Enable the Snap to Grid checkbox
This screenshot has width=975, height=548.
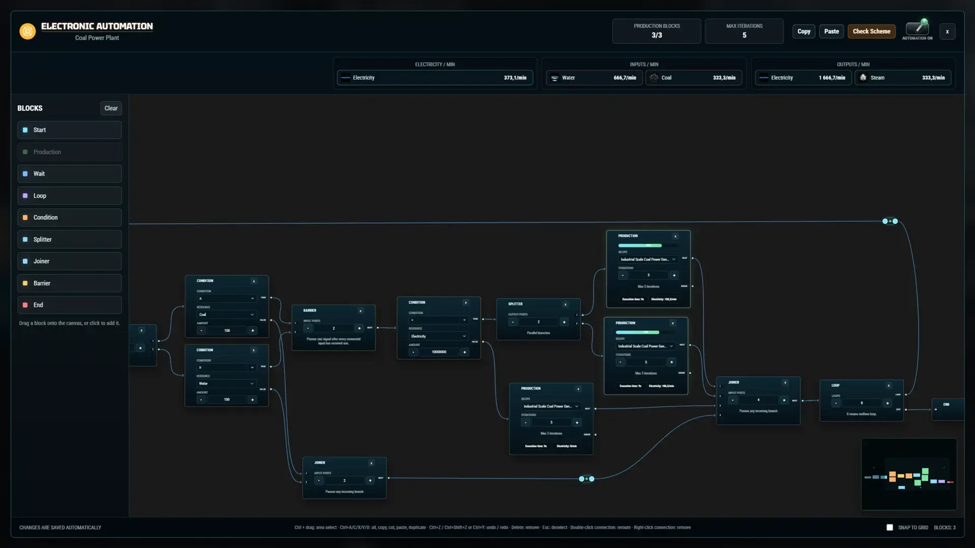[890, 528]
